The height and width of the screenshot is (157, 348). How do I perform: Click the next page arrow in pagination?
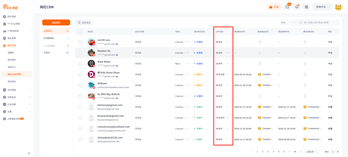pos(301,152)
